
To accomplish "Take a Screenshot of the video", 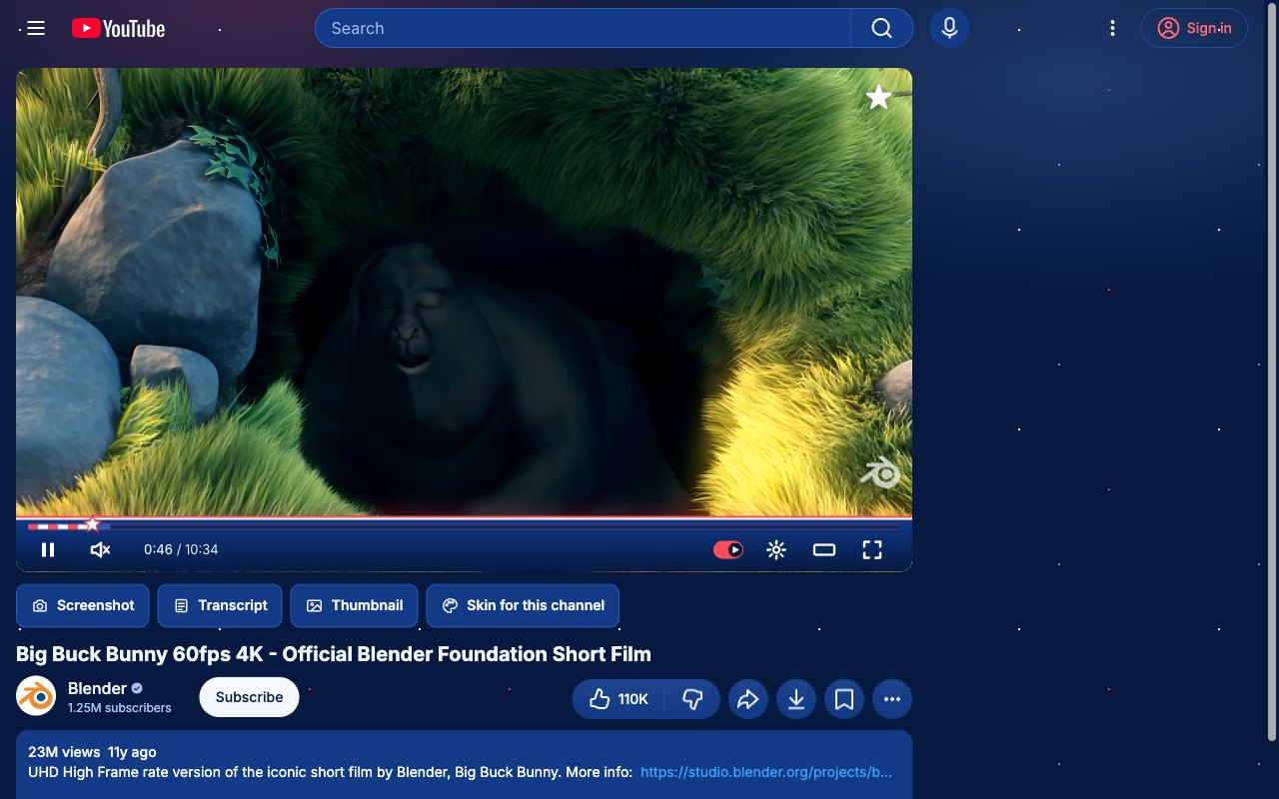I will pyautogui.click(x=83, y=605).
